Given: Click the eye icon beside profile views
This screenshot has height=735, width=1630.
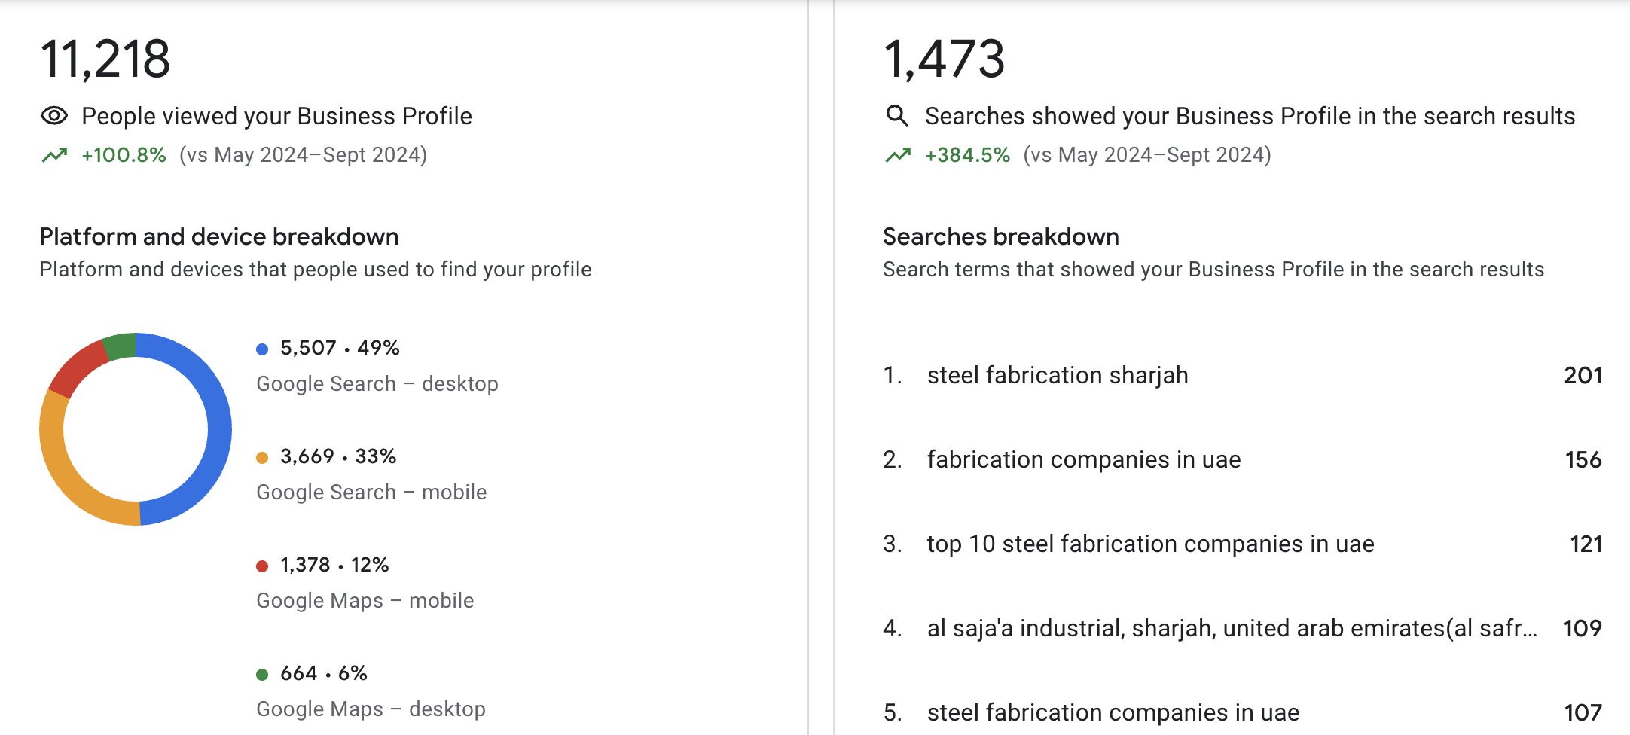Looking at the screenshot, I should click(53, 116).
